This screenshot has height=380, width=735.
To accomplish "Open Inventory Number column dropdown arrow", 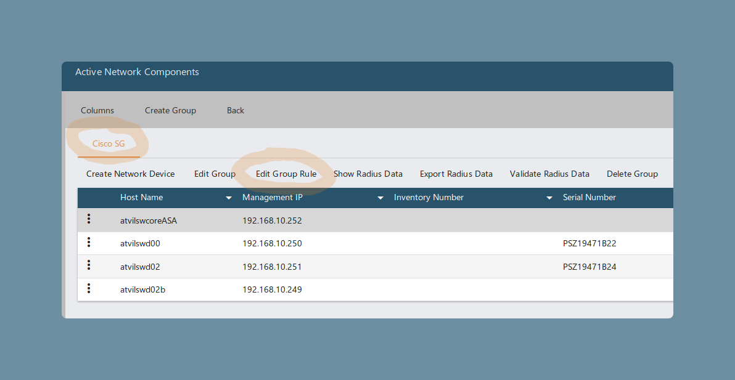I will [549, 198].
